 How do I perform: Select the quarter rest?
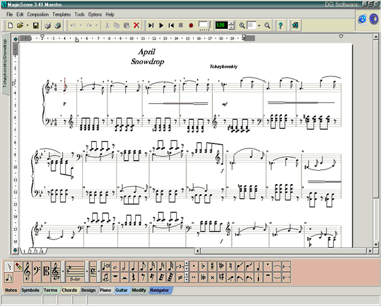[133, 277]
